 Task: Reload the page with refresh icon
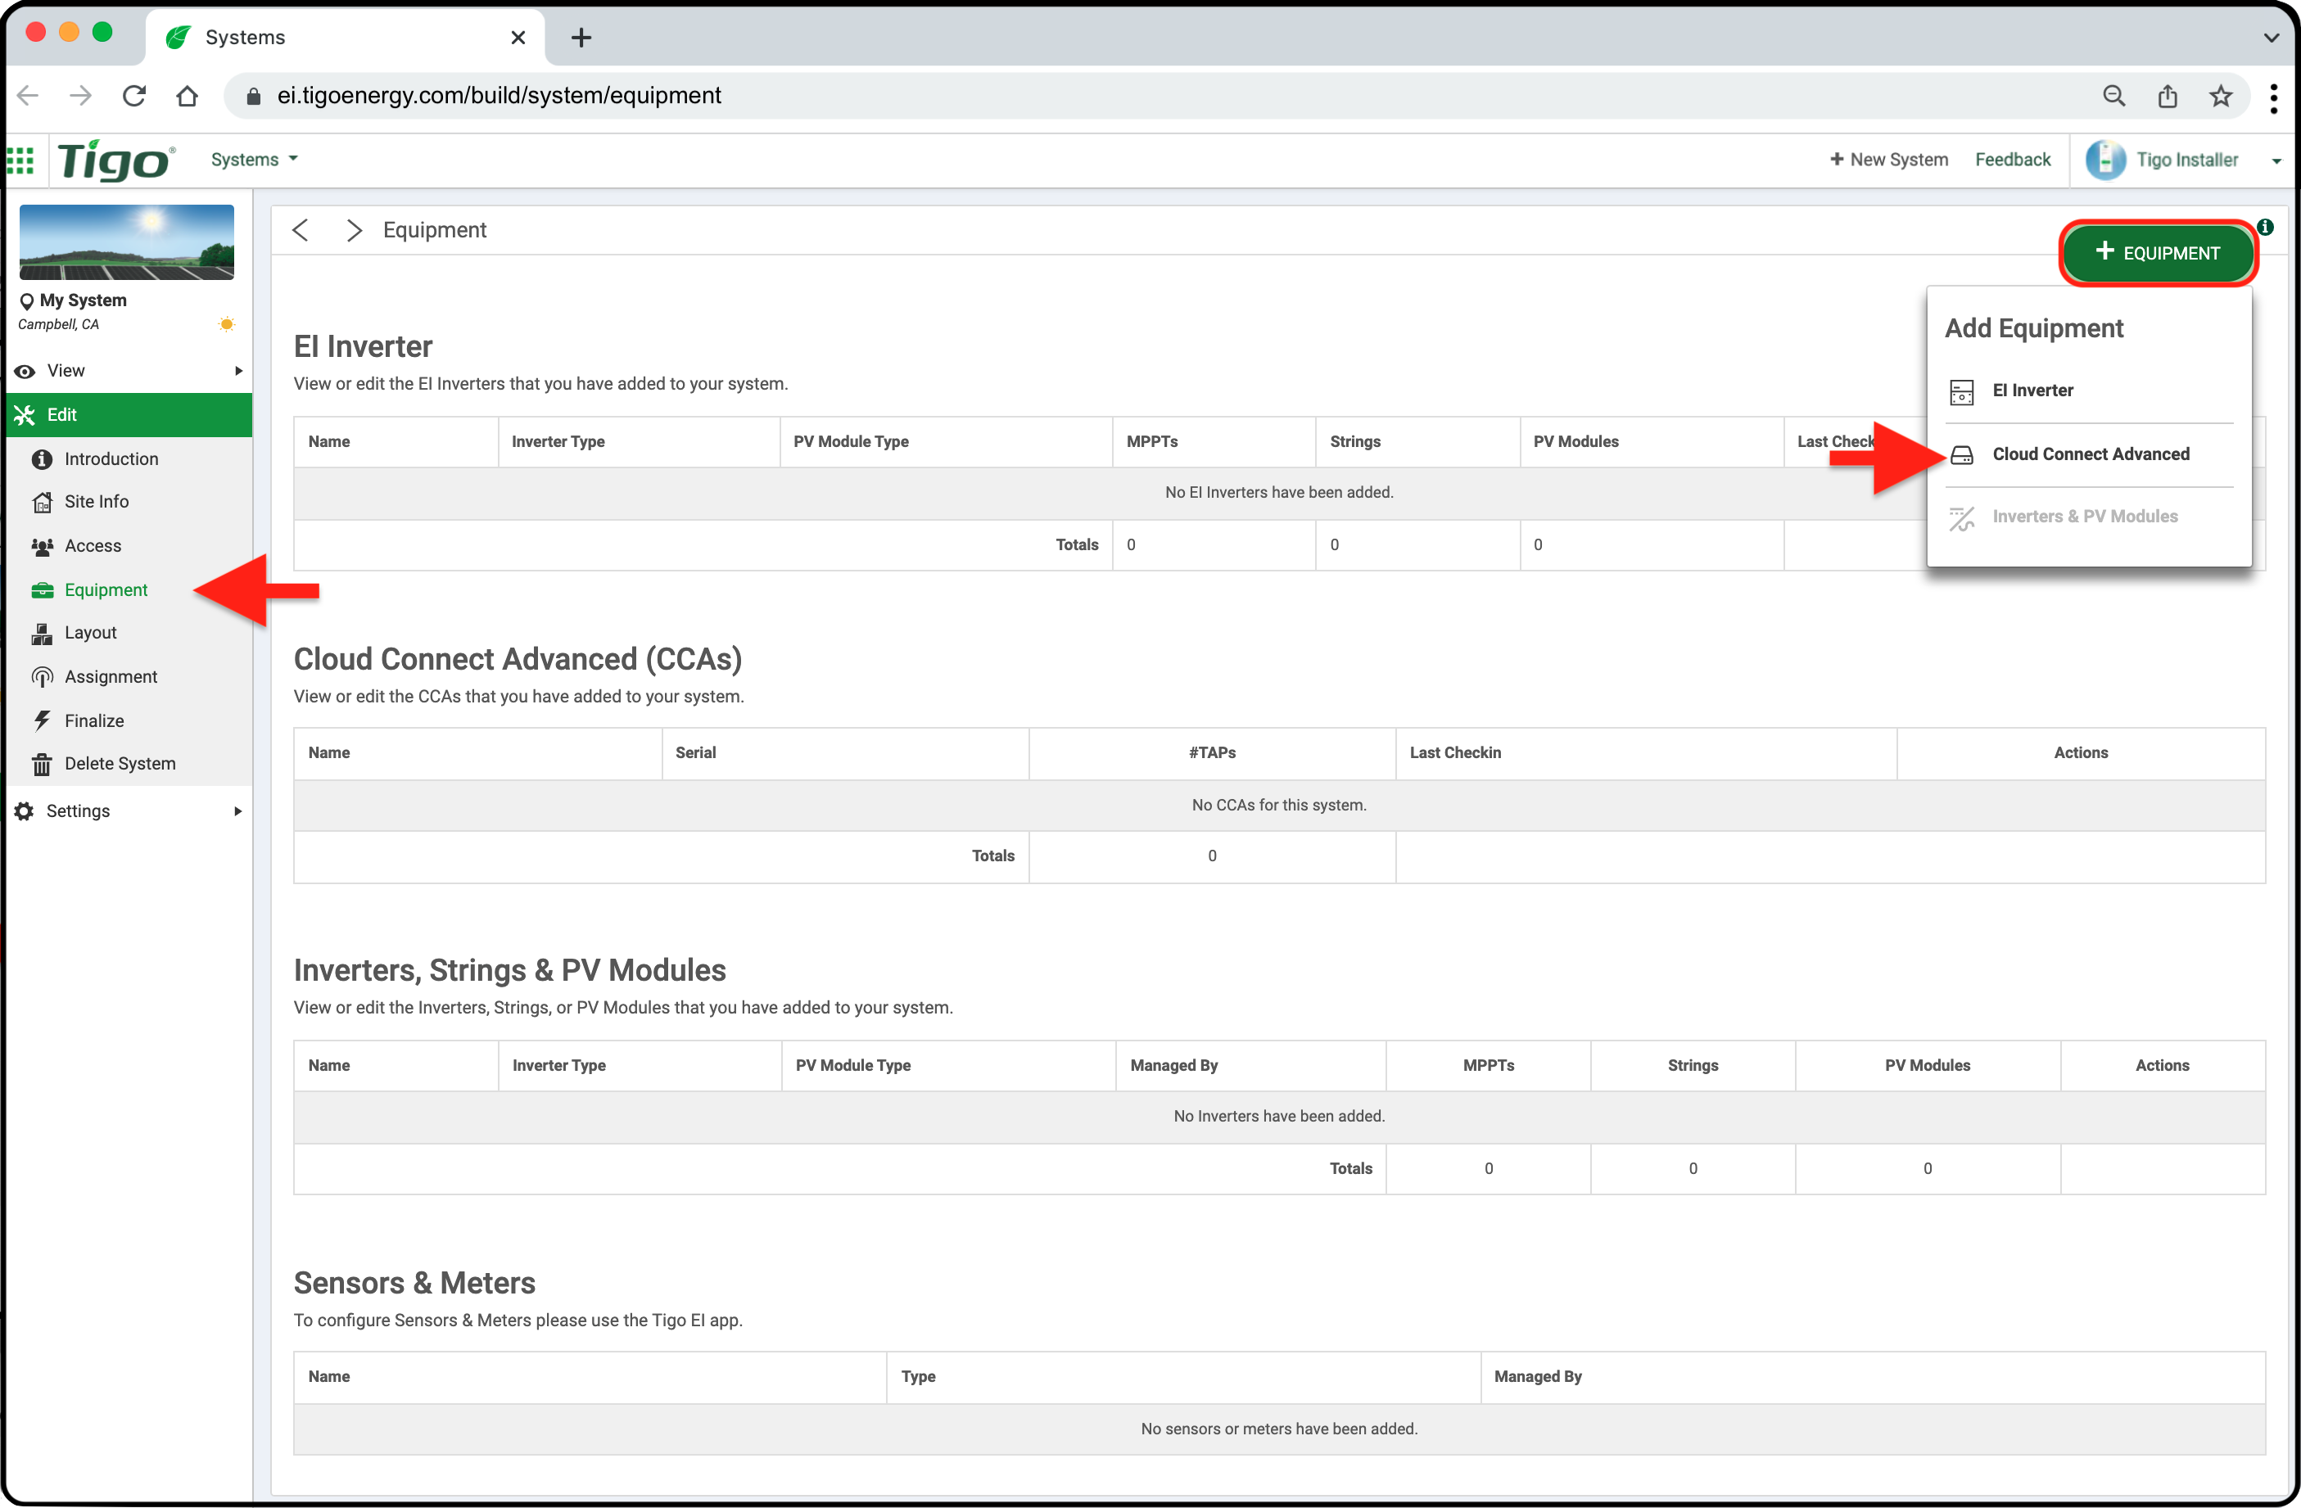click(x=134, y=96)
